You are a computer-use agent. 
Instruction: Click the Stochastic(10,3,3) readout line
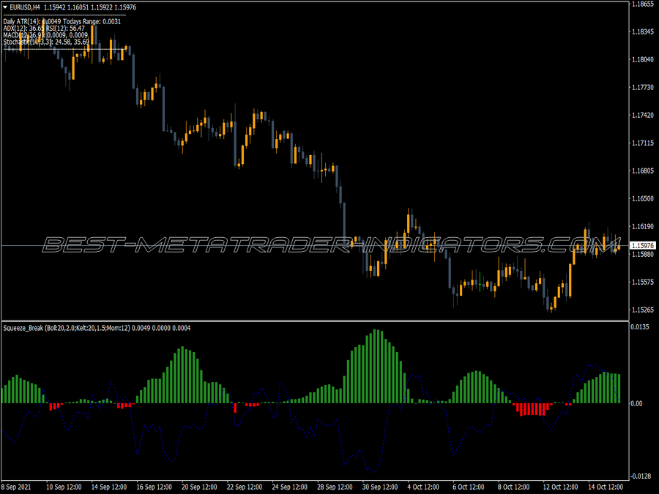(46, 42)
